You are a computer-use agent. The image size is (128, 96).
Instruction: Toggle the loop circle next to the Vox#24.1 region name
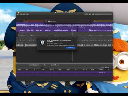[x=84, y=28]
